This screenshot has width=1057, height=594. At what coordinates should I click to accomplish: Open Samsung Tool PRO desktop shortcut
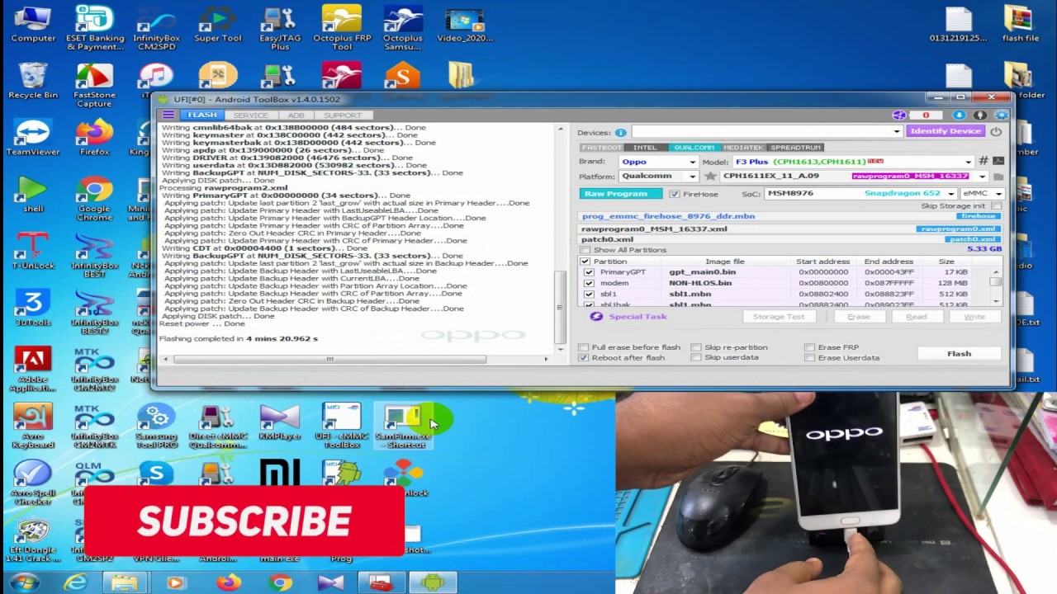pyautogui.click(x=156, y=426)
